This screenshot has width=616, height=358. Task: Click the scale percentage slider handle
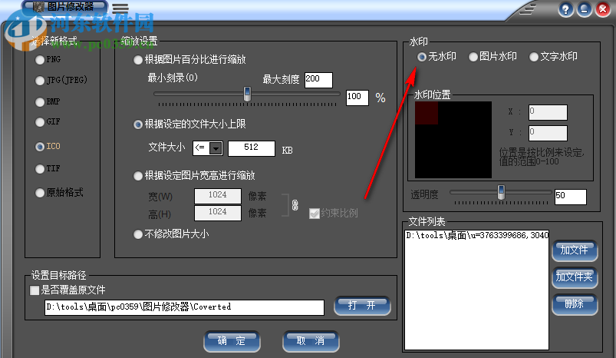pos(247,94)
